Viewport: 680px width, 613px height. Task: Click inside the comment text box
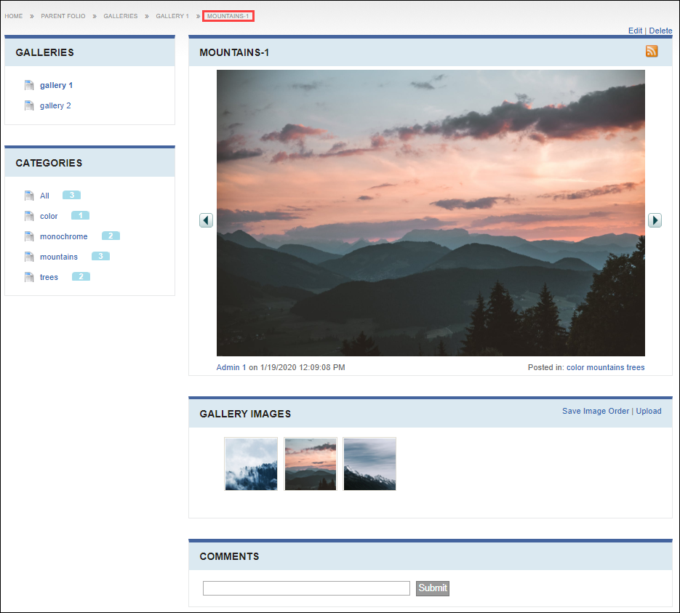click(305, 588)
